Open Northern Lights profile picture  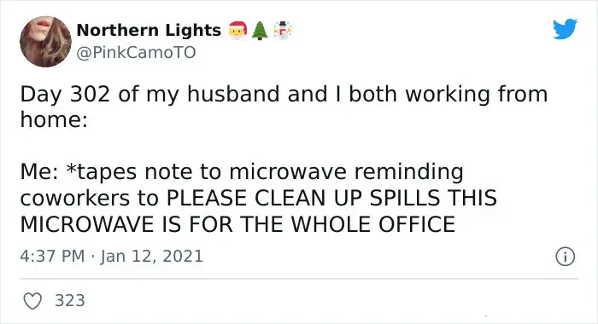click(46, 42)
